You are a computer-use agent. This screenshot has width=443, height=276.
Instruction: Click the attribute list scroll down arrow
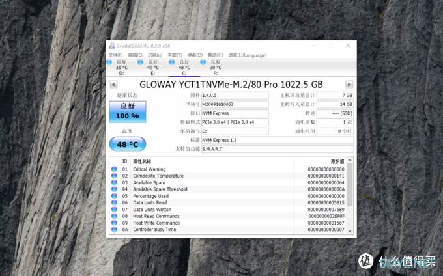pos(350,231)
